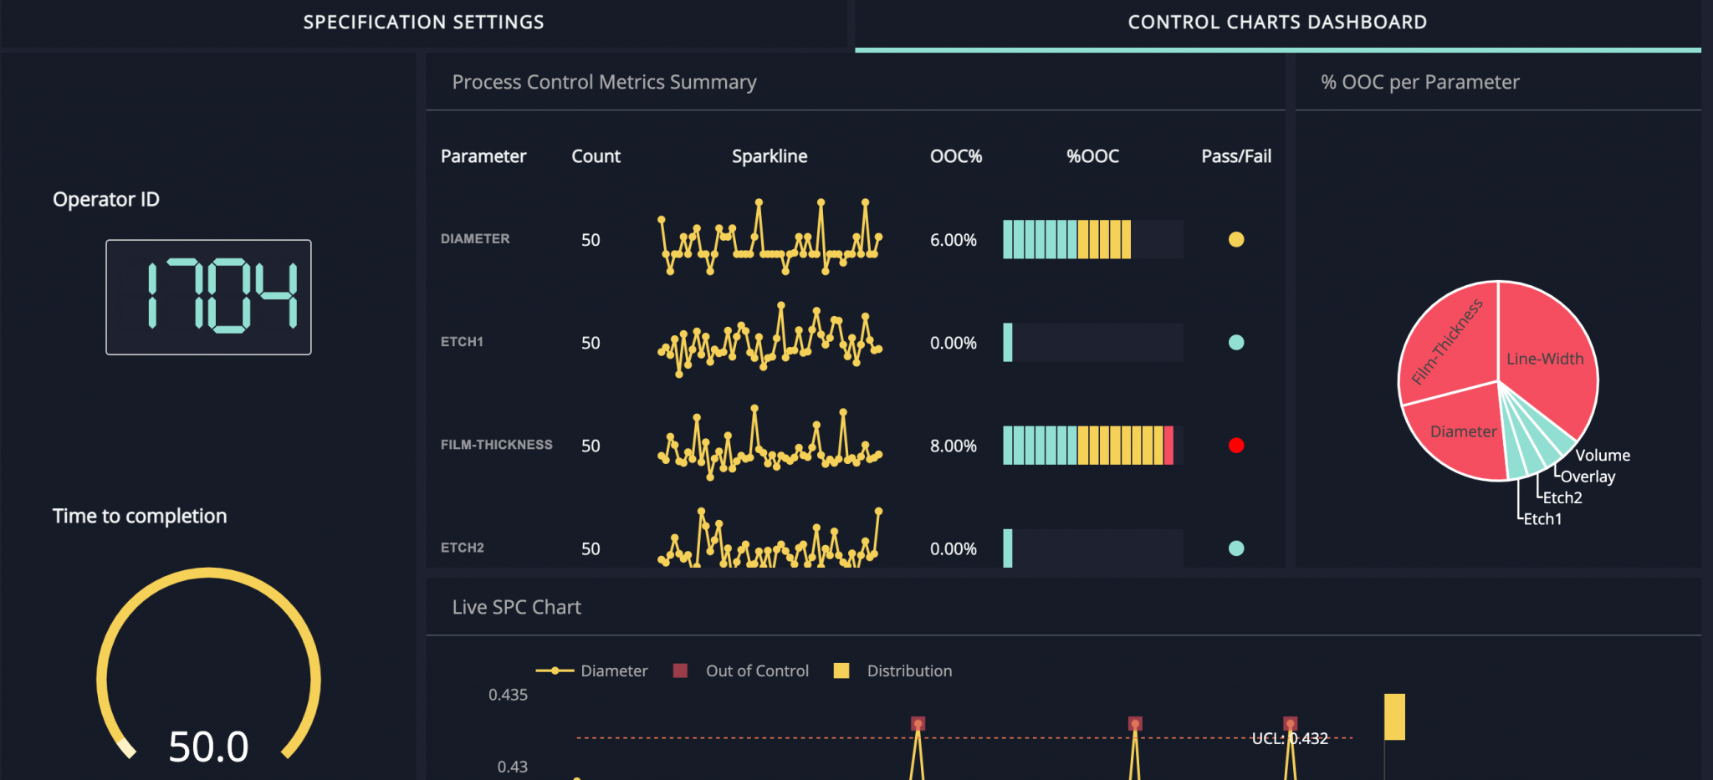Expand the Etch1 row in the metrics table
Screen dimensions: 1713x780
(x=462, y=342)
